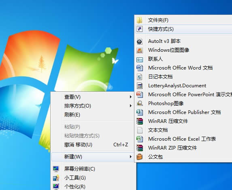Expand the 排序方式(O) submenu arrow
Screen dimensions: 232x190
coord(130,106)
